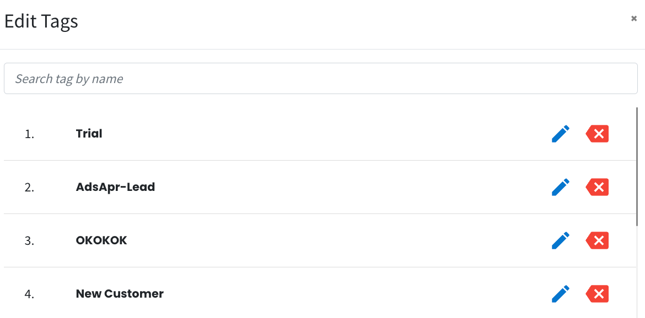Select the AdsApr-Lead tag name
Image resolution: width=645 pixels, height=318 pixels.
click(115, 187)
